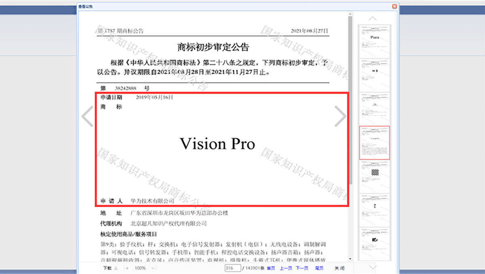Go to previous page with left arrow
Image resolution: width=485 pixels, height=274 pixels.
[87, 117]
